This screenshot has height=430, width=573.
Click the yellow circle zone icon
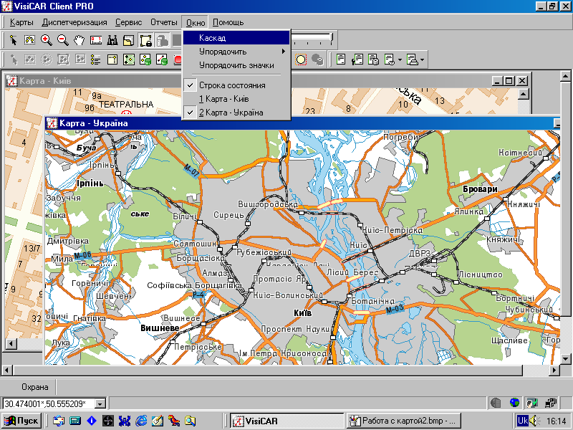pos(301,59)
